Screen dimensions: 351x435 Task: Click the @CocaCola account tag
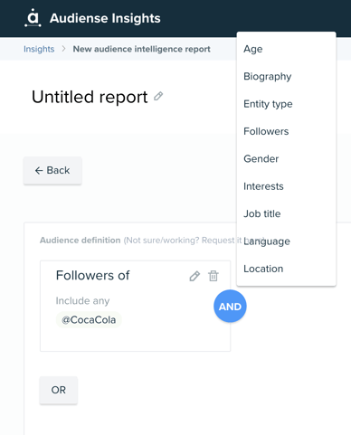point(89,319)
